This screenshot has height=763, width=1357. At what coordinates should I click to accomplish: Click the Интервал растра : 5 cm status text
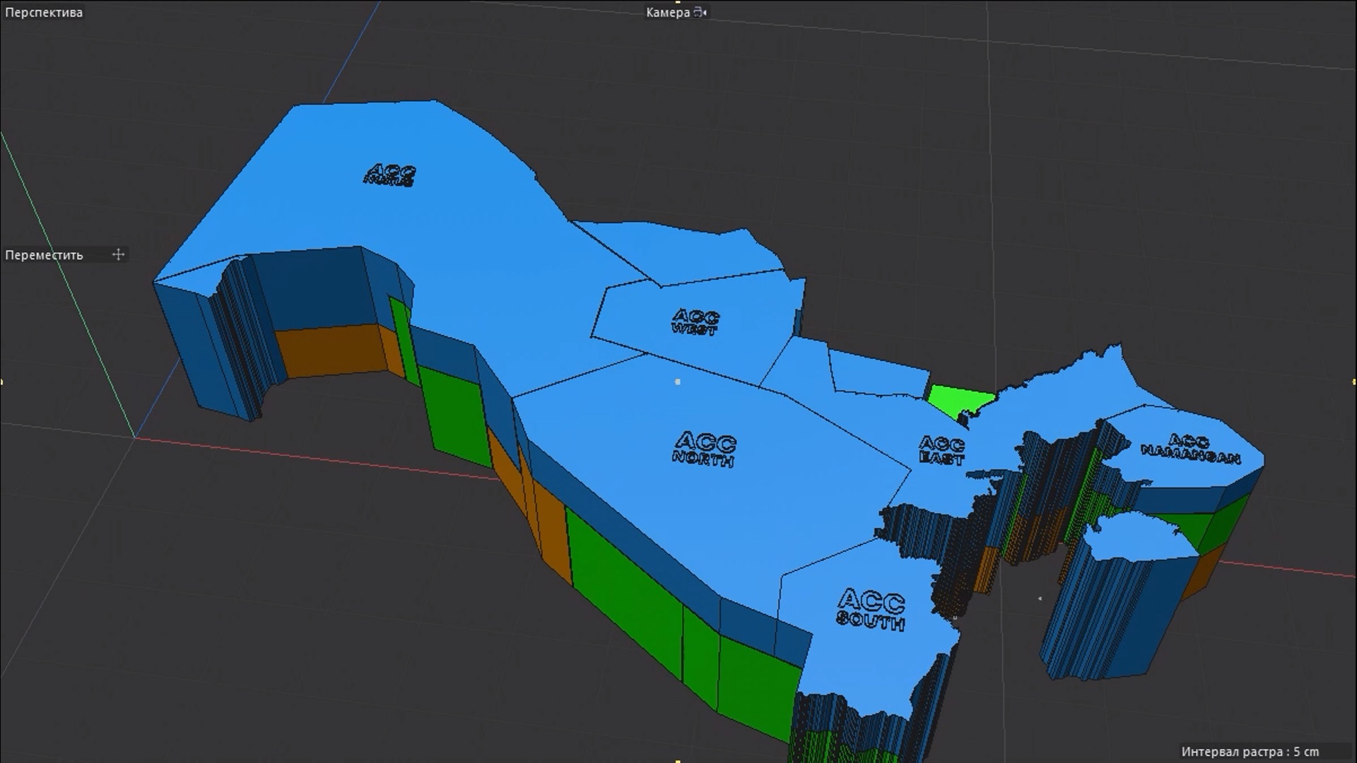click(x=1250, y=752)
